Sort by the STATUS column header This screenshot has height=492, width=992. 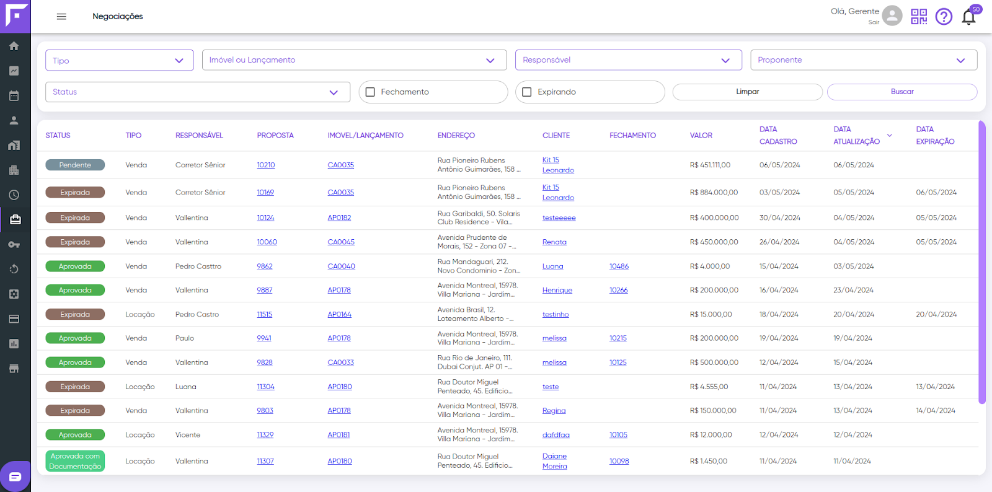[x=58, y=135]
